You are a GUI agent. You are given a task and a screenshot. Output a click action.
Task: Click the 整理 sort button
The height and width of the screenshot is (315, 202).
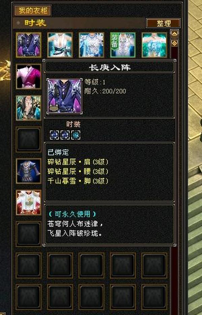tap(163, 23)
